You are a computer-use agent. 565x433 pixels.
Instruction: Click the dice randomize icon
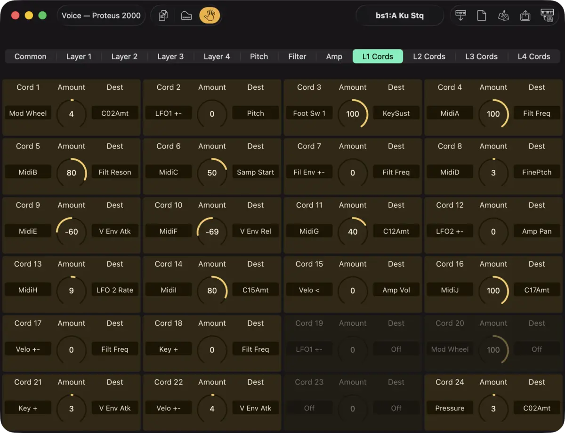pyautogui.click(x=503, y=16)
